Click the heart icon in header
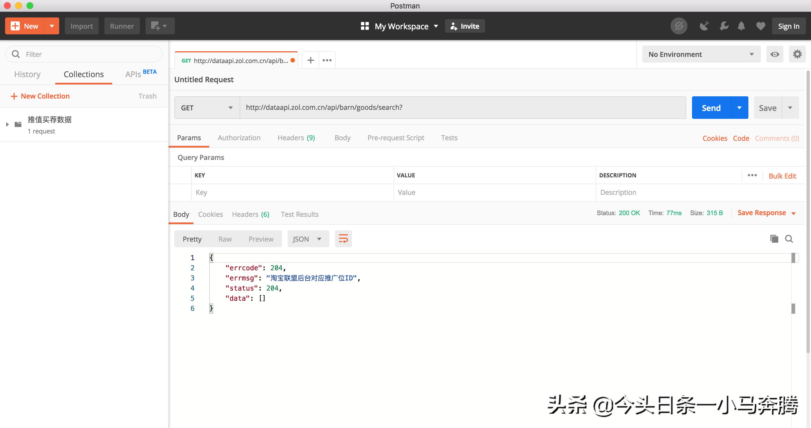 point(760,26)
